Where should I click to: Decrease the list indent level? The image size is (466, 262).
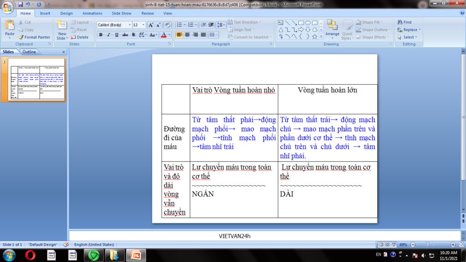[203, 25]
